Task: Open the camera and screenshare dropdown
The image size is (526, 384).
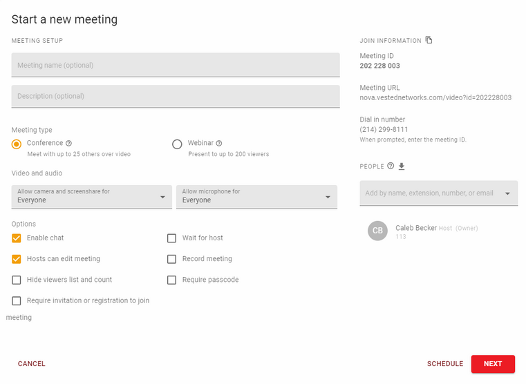Action: (91, 196)
